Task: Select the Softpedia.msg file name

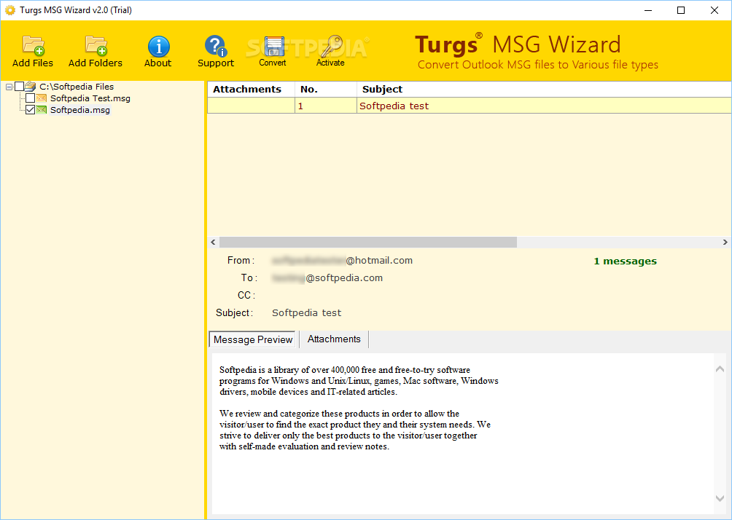Action: tap(79, 110)
